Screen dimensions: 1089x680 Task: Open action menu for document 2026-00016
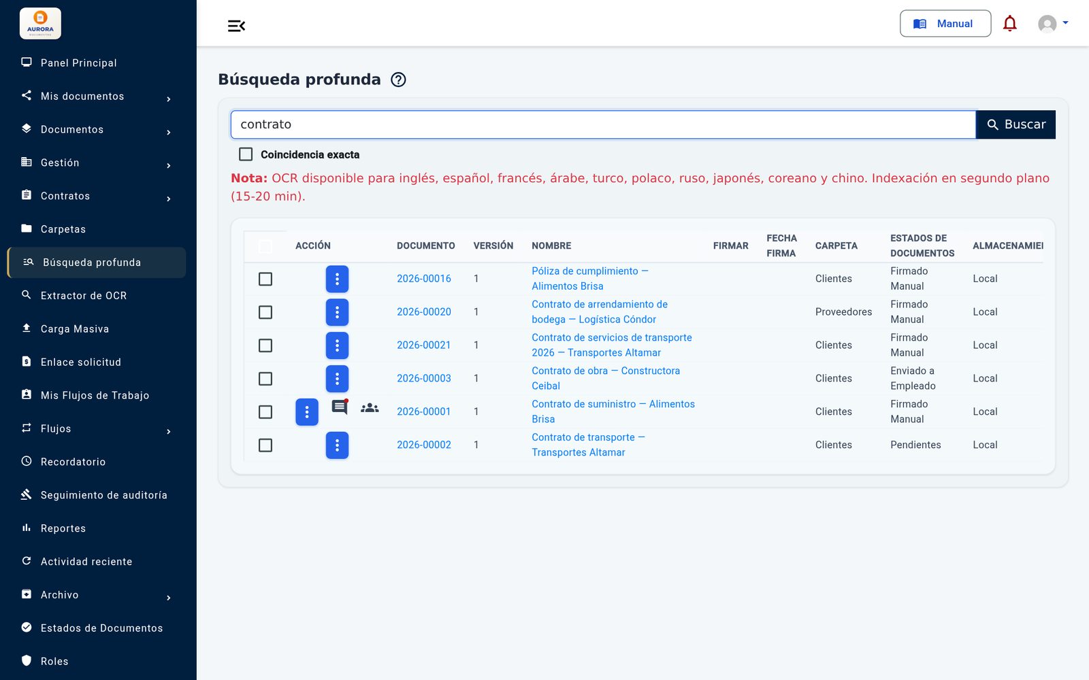point(337,279)
